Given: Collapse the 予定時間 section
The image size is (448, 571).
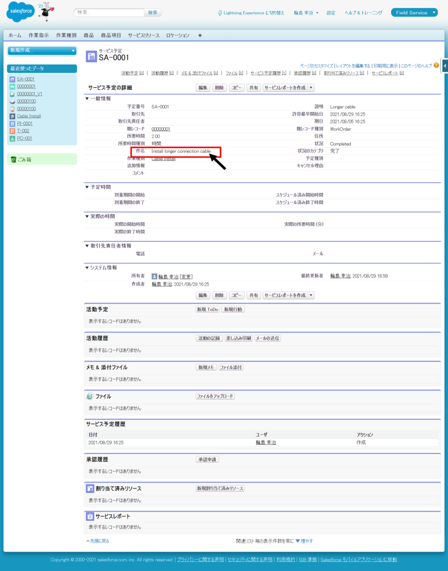Looking at the screenshot, I should click(87, 187).
